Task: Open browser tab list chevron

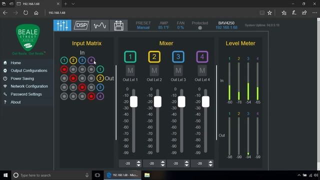Action: 73,4
